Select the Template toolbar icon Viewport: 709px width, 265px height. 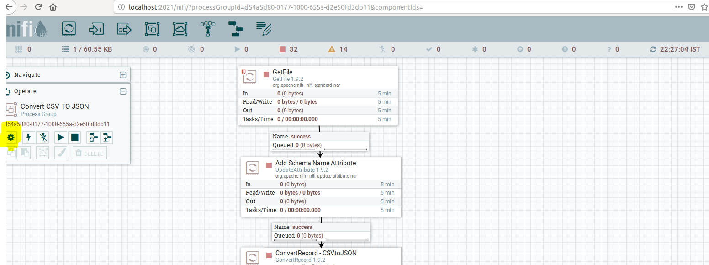pos(236,29)
